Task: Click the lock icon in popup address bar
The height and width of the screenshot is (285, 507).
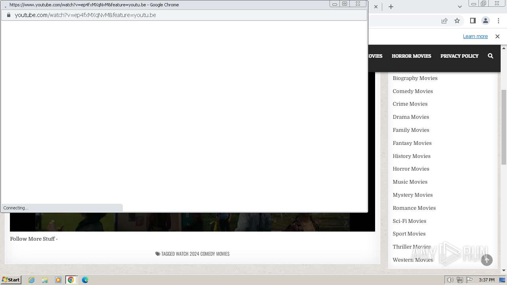Action: click(8, 15)
